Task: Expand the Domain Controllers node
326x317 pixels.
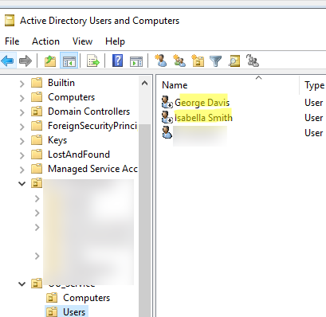Action: click(x=22, y=112)
